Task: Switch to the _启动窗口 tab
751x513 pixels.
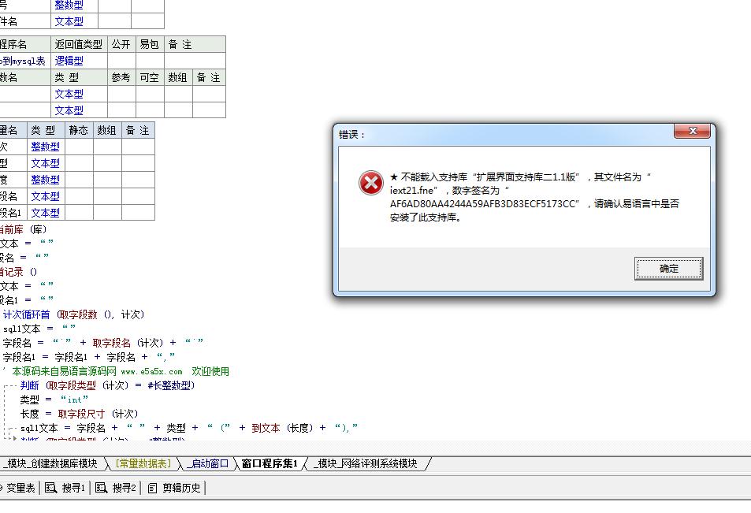Action: pyautogui.click(x=207, y=463)
